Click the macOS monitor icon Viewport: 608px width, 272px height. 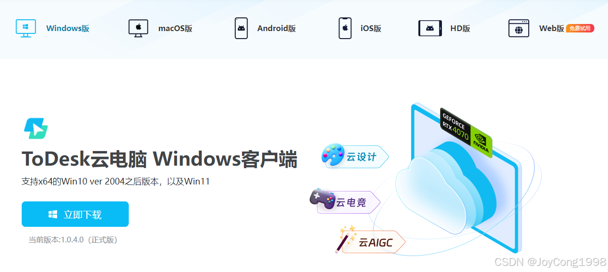pos(138,28)
